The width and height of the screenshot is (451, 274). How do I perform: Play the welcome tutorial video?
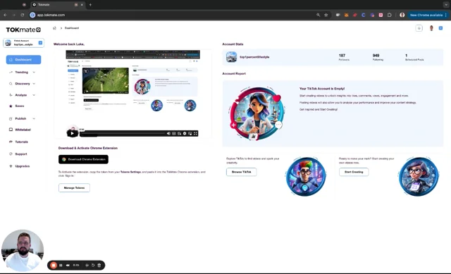[72, 133]
